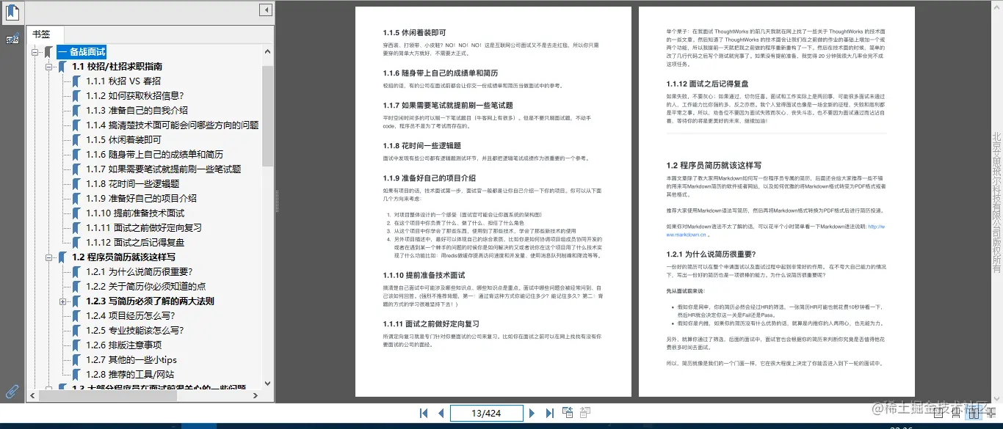This screenshot has width=1003, height=429.
Task: Select bookmark 一 备战面试
Action: 82,52
